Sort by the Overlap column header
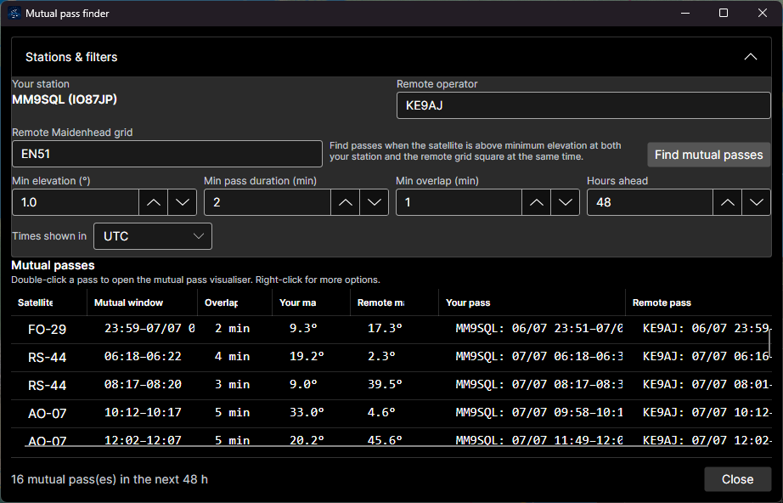The height and width of the screenshot is (503, 783). coord(234,302)
